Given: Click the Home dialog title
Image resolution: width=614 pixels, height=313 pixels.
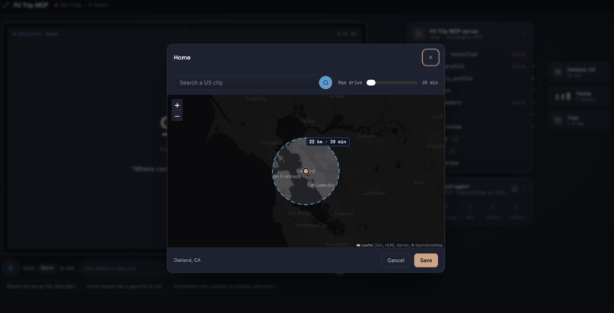Looking at the screenshot, I should 182,58.
